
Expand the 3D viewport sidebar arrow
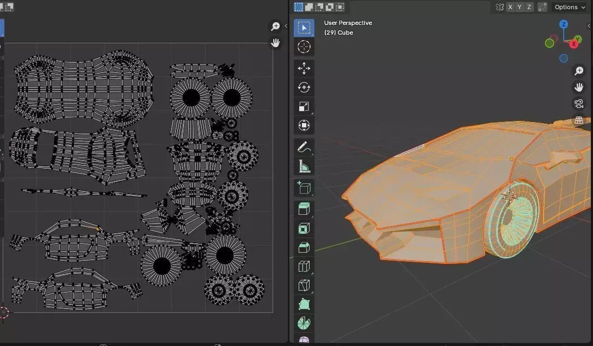589,25
